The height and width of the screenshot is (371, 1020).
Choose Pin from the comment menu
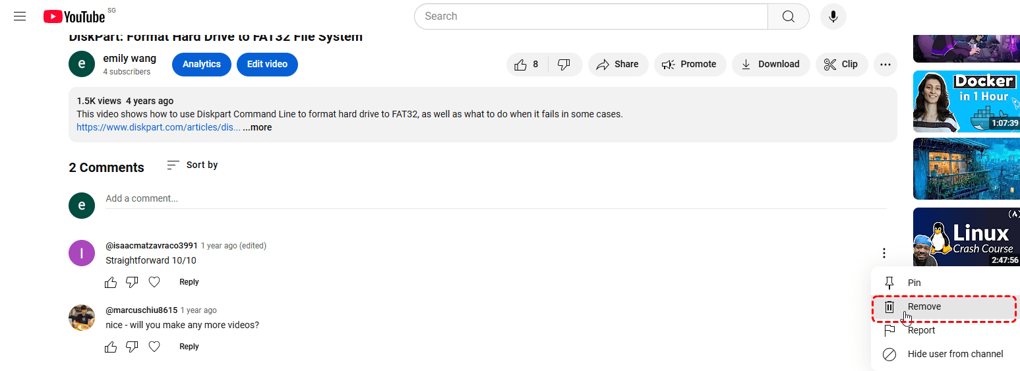[914, 283]
